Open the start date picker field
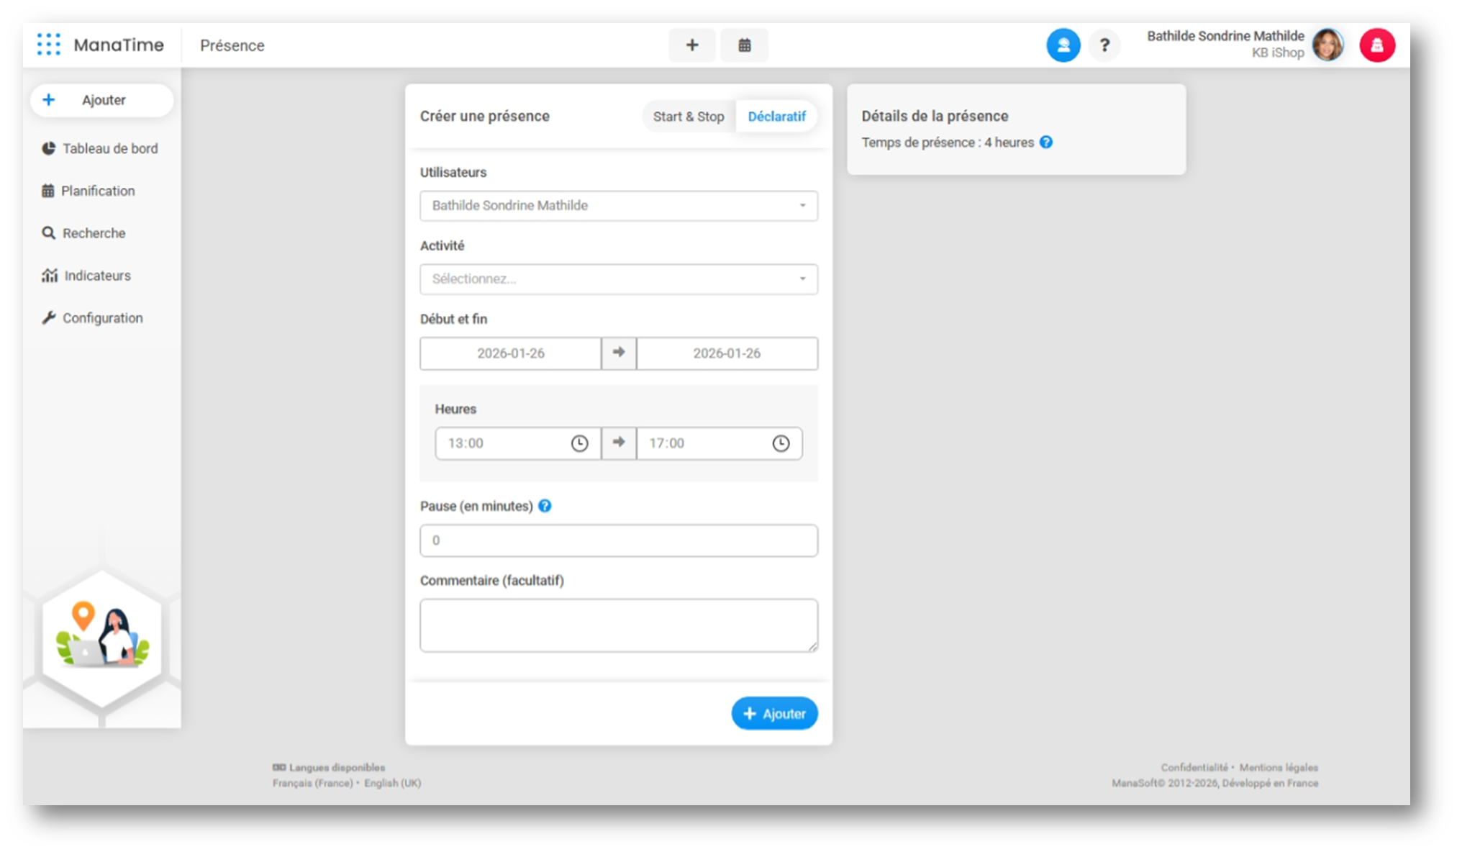Viewport: 1457px width, 852px height. [510, 353]
